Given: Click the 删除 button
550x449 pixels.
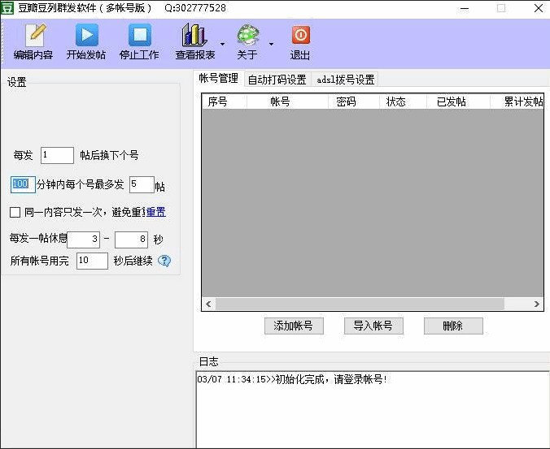Looking at the screenshot, I should (453, 326).
